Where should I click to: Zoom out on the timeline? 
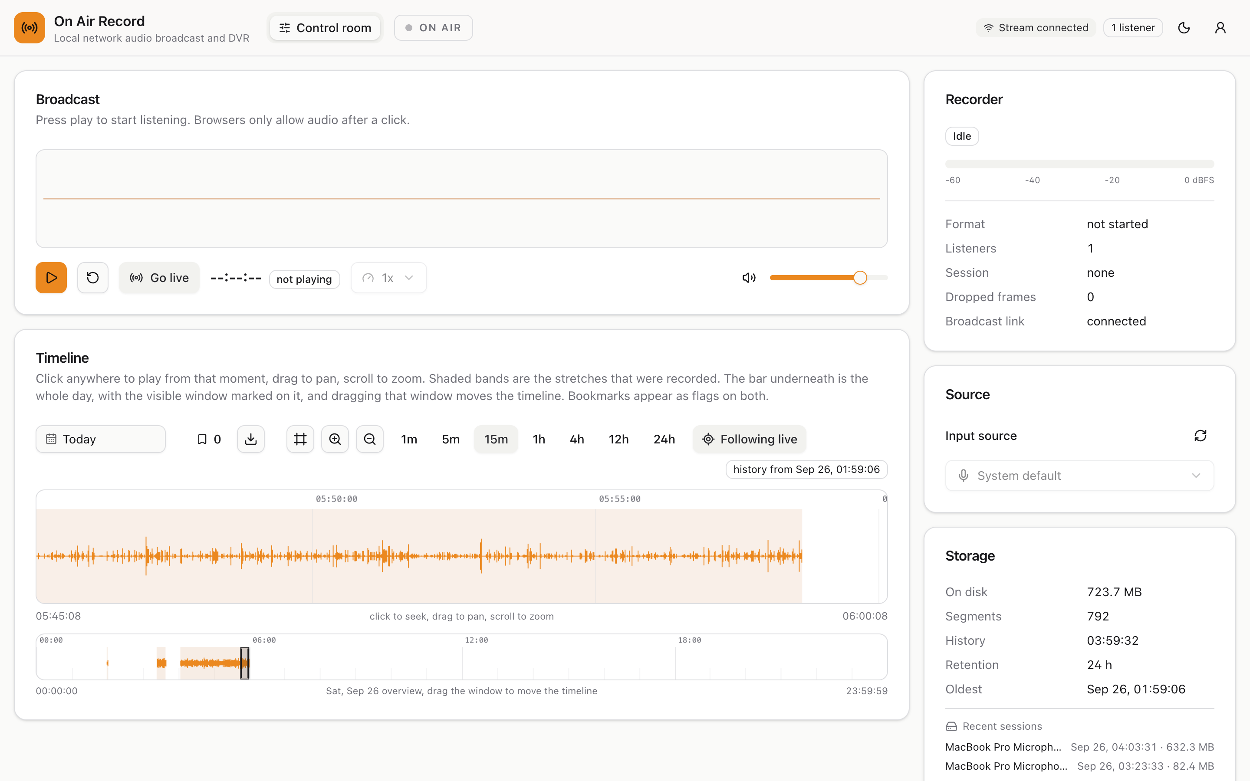(x=369, y=439)
